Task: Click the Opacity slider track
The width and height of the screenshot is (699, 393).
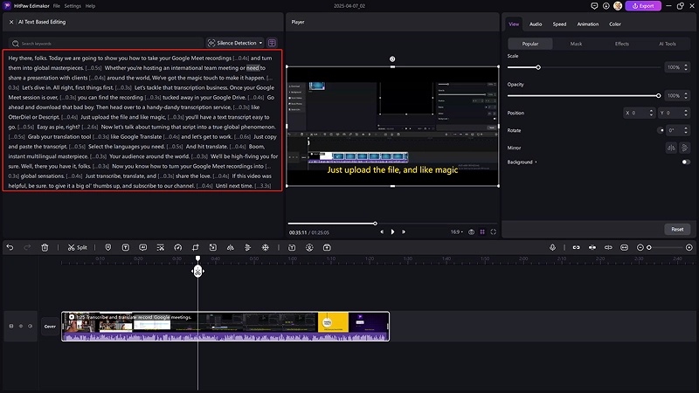Action: [x=583, y=95]
